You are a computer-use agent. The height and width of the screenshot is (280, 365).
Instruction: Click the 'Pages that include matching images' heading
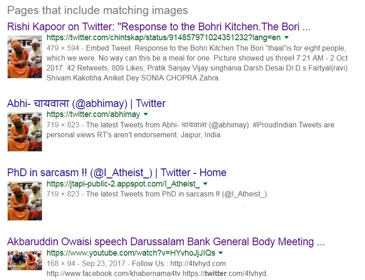coord(97,10)
